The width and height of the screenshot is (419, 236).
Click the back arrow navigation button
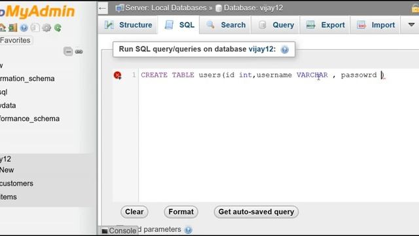pos(103,9)
